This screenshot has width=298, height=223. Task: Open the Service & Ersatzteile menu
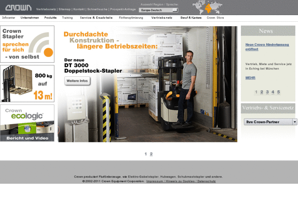coord(96,18)
